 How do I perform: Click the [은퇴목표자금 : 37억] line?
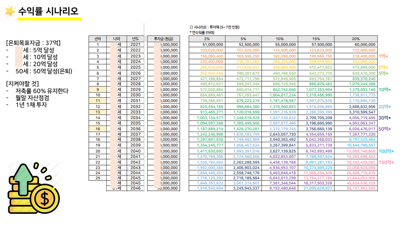tap(33, 43)
